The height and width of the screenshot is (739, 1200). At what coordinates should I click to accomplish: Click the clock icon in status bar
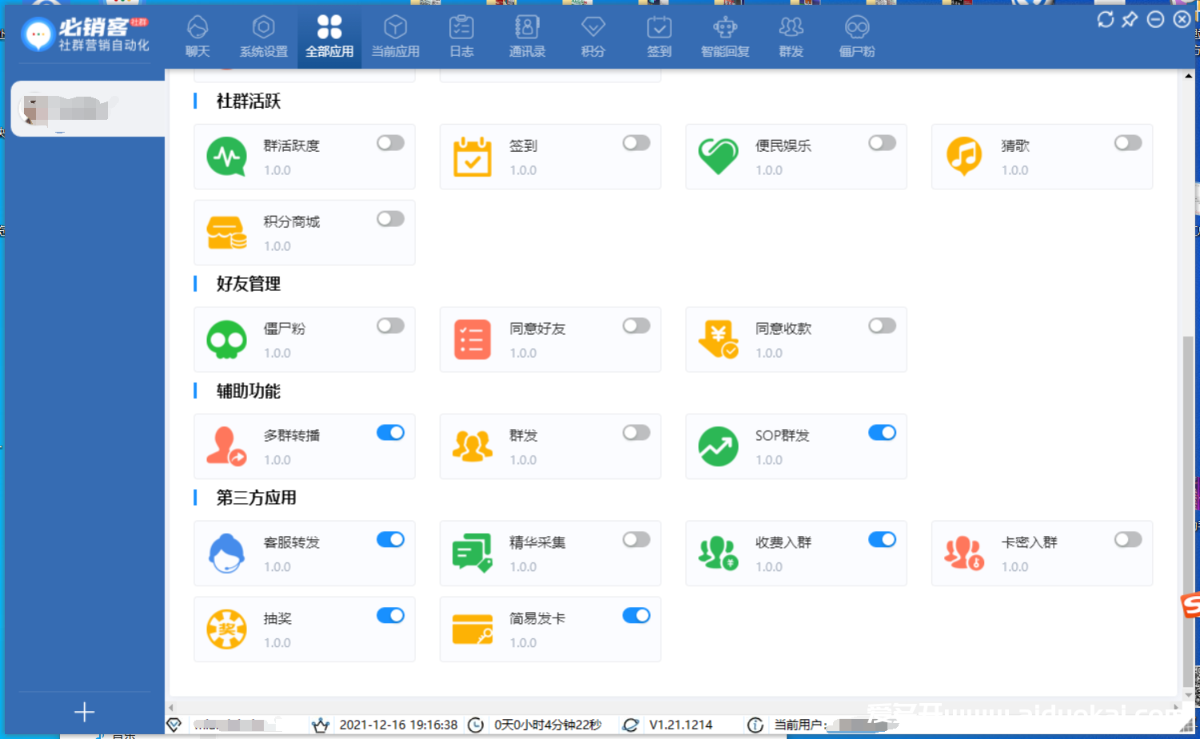click(x=476, y=725)
